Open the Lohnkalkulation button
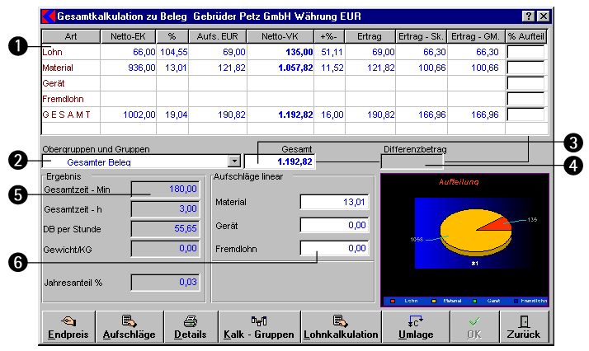 coord(341,326)
